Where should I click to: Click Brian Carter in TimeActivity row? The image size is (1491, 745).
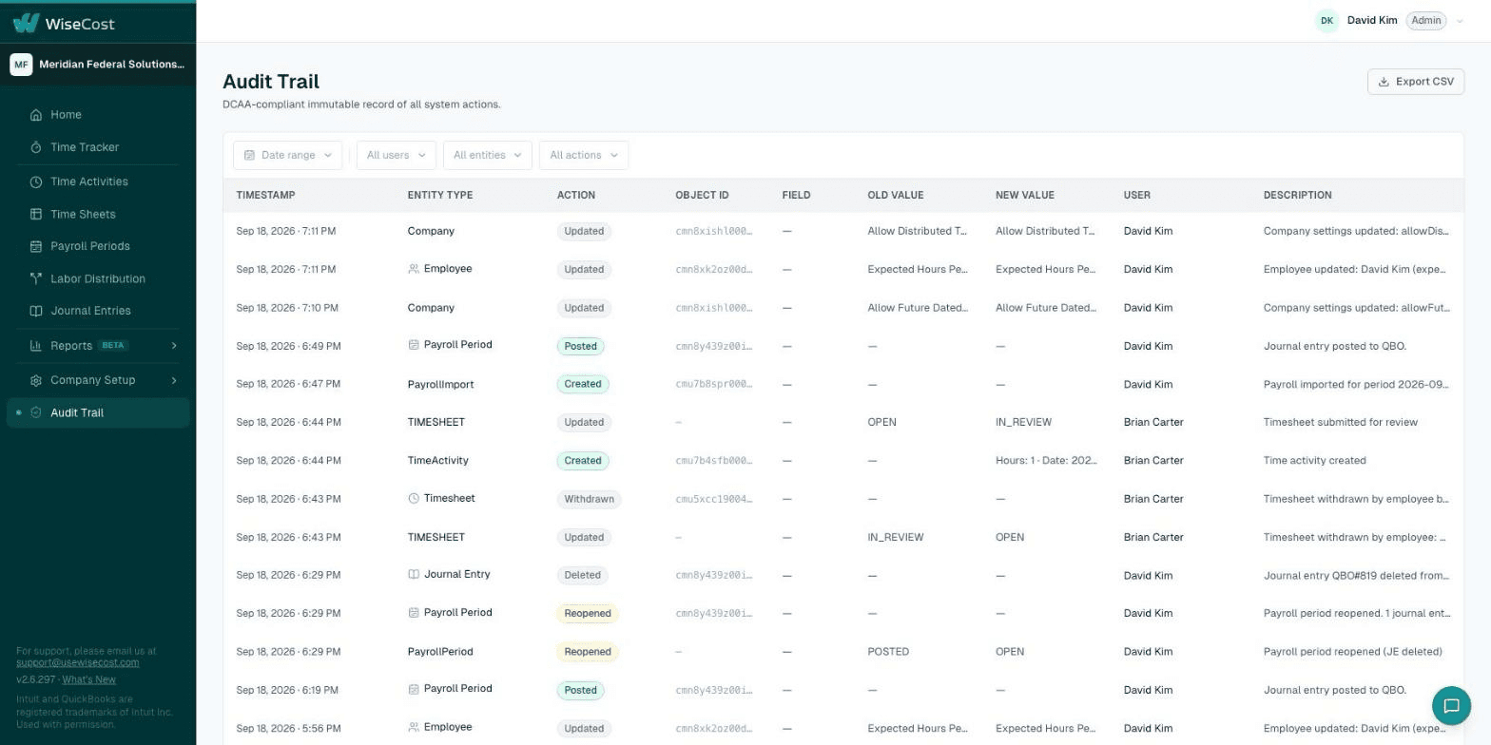click(x=1153, y=461)
